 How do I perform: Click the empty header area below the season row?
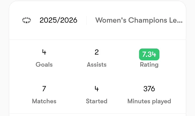click(x=97, y=32)
